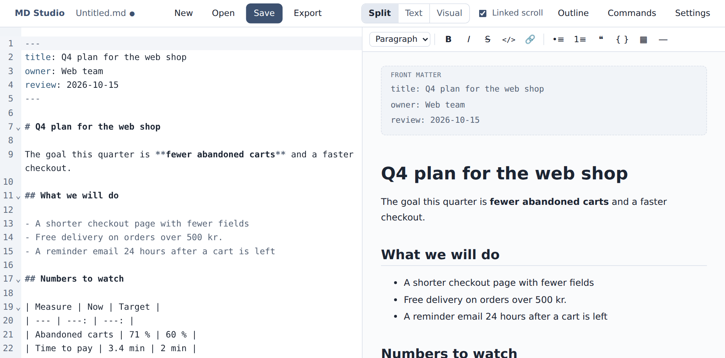Switch to Split view tab
This screenshot has height=358, width=725.
pyautogui.click(x=380, y=13)
